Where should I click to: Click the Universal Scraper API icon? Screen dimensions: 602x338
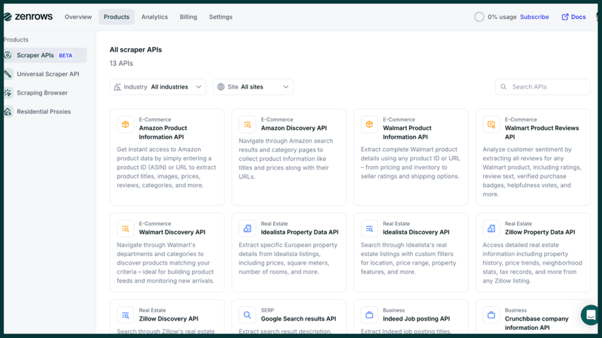coord(7,74)
